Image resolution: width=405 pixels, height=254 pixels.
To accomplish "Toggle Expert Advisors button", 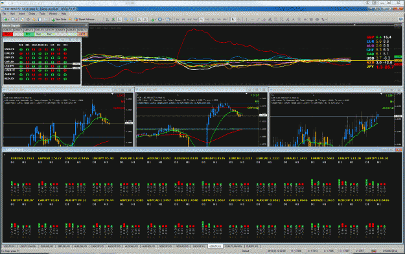I will click(x=84, y=19).
